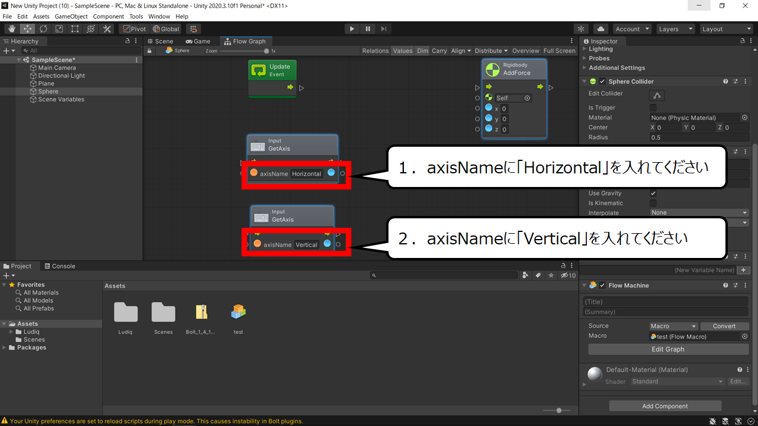Select the Rect tool
The image size is (758, 426).
coord(75,29)
